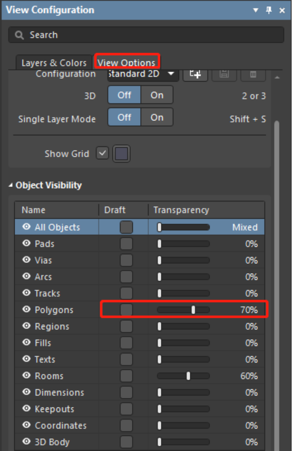Collapse the Object Visibility section
This screenshot has width=292, height=451.
coord(11,185)
